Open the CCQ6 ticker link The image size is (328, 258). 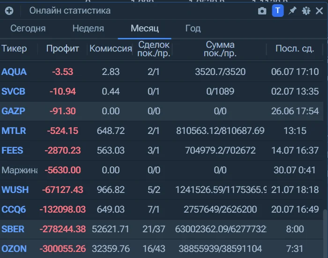click(14, 209)
